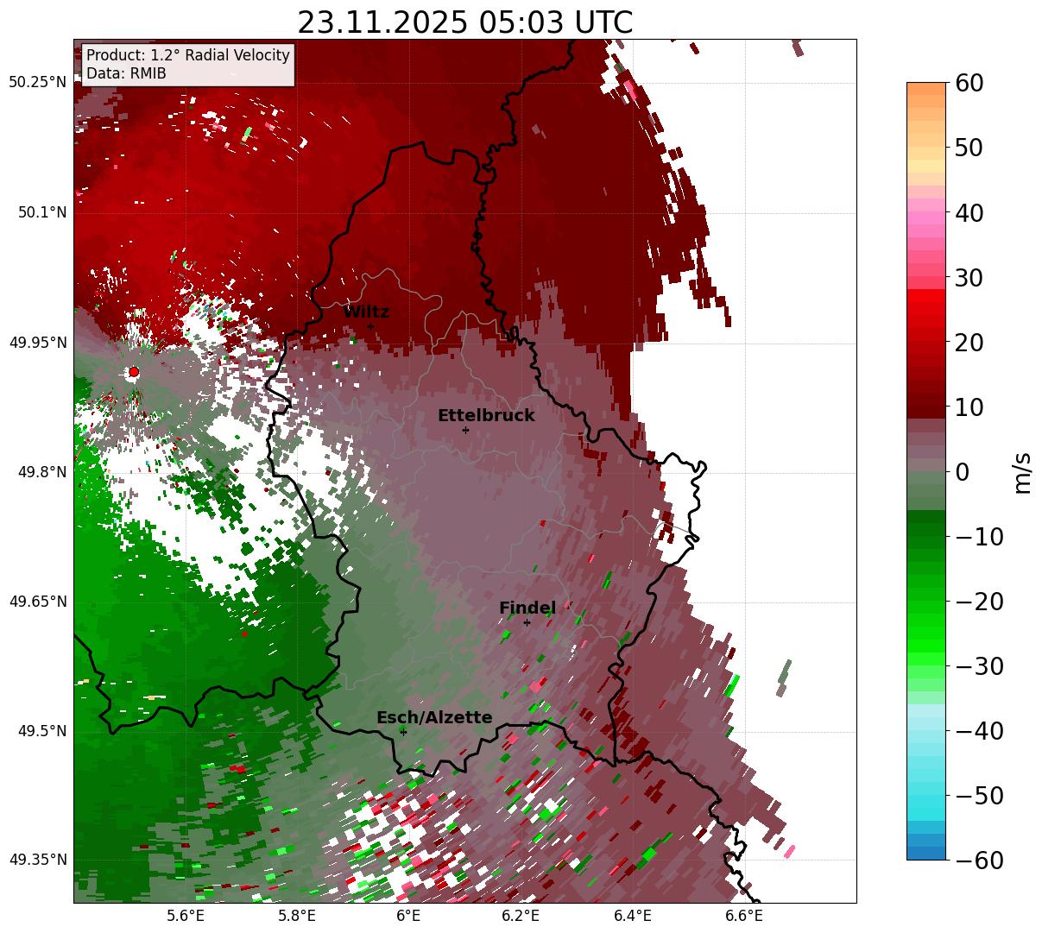1042x933 pixels.
Task: Click the 6.4°E longitude tick label
Action: [x=633, y=916]
